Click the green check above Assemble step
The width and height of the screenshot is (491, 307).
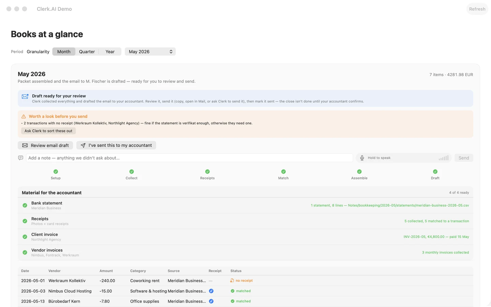(359, 172)
